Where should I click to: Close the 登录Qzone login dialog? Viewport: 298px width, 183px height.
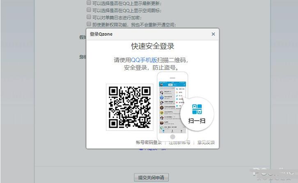213,34
